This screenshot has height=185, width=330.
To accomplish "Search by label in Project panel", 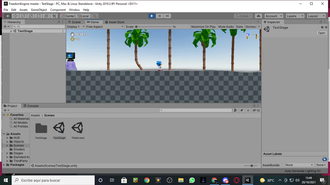I will pos(242,110).
